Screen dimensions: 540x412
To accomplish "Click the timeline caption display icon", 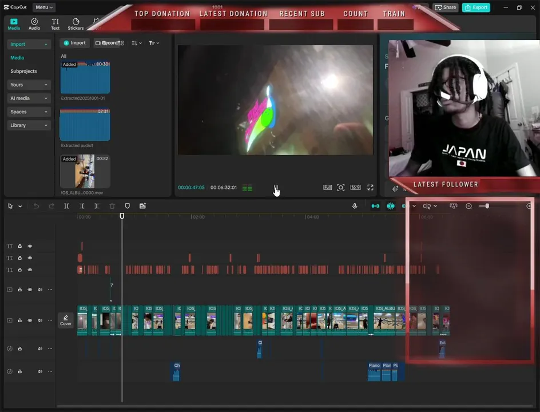I will click(454, 206).
